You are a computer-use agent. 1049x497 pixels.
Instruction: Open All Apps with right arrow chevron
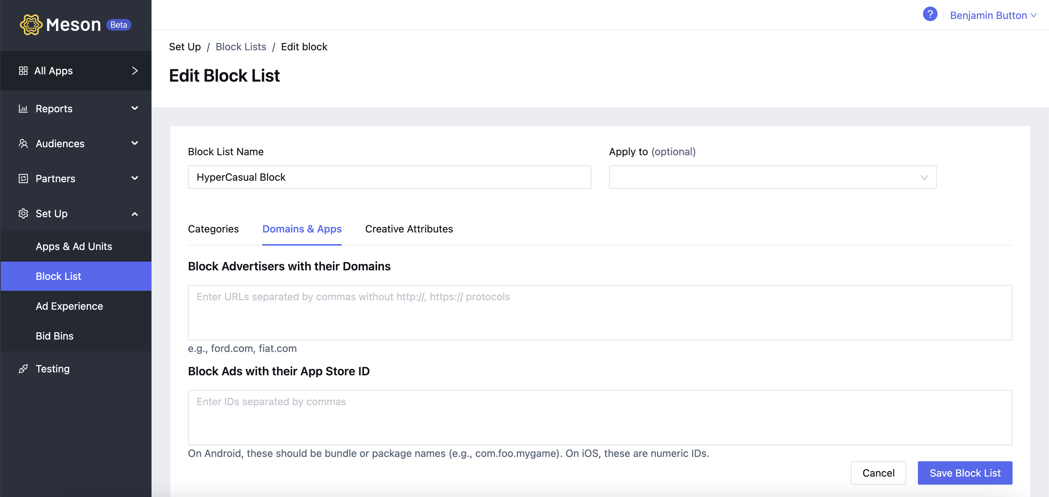(135, 71)
